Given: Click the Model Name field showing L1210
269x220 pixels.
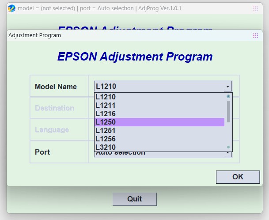Looking at the screenshot, I should tap(159, 87).
